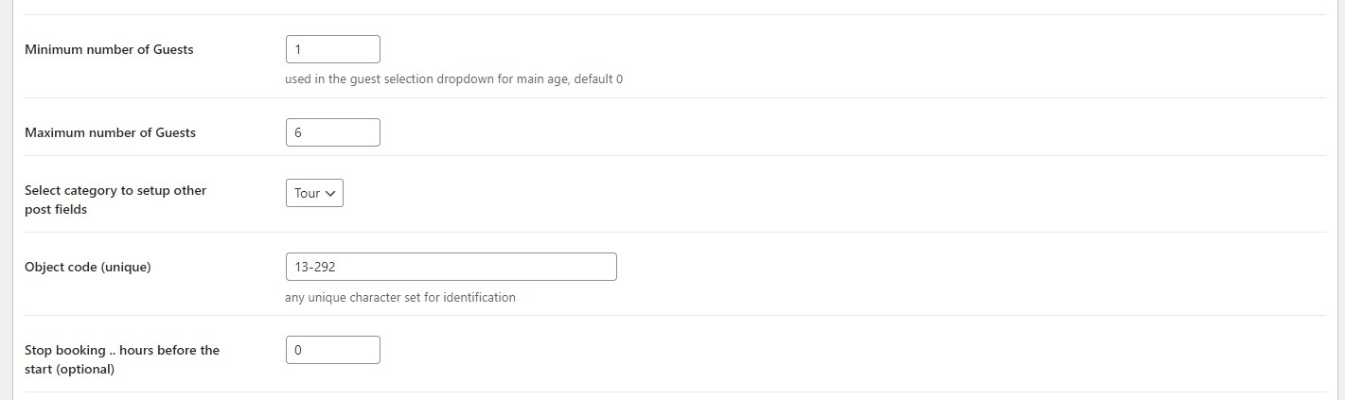Viewport: 1345px width, 400px height.
Task: Select the Object code (unique) text box
Action: (451, 267)
